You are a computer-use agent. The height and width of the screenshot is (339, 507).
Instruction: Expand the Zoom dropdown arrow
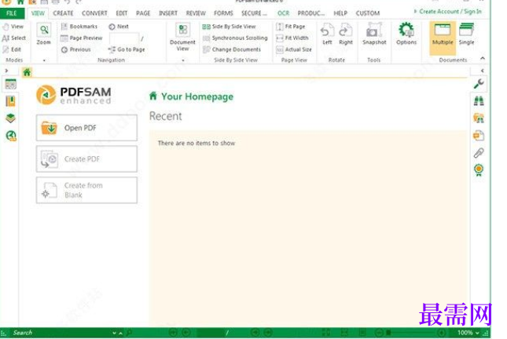[44, 60]
